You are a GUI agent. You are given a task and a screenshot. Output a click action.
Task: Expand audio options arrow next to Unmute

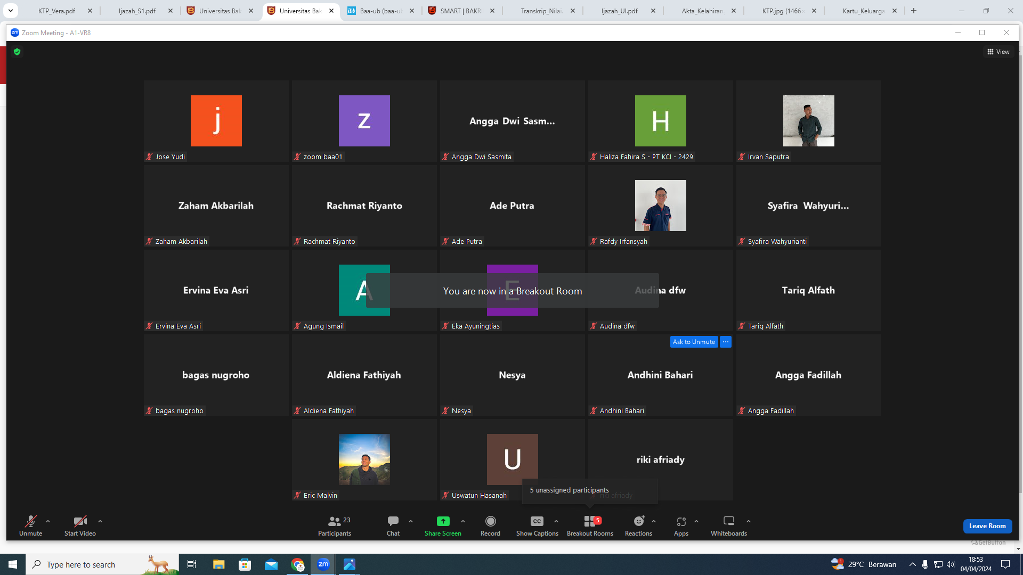[x=48, y=521]
